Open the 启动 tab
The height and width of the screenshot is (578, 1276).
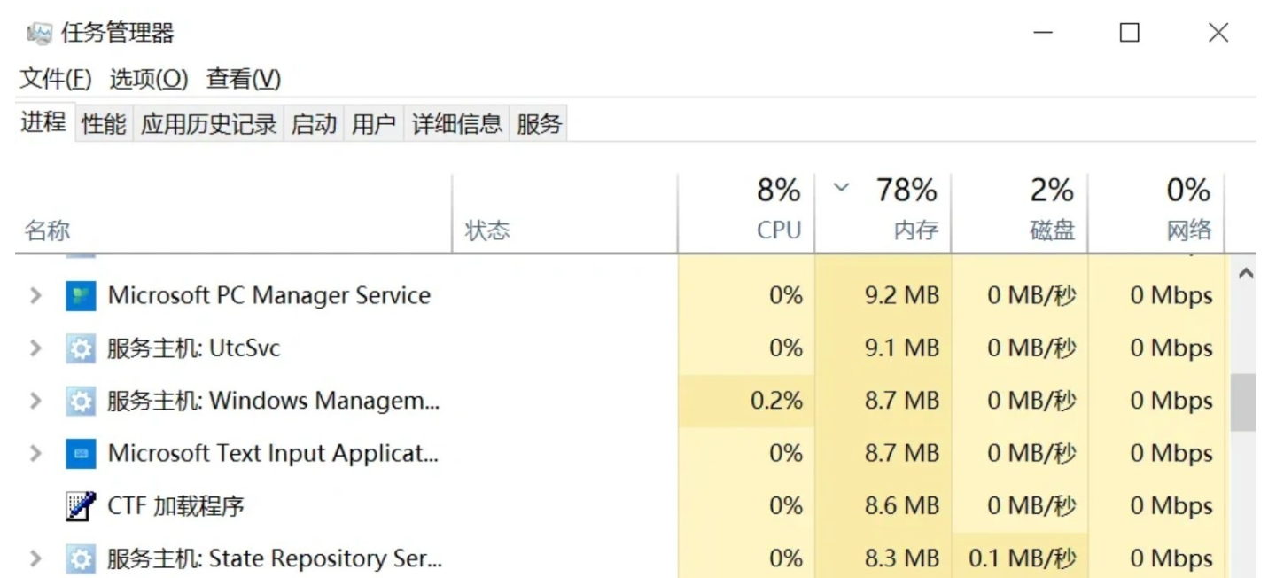click(x=315, y=124)
